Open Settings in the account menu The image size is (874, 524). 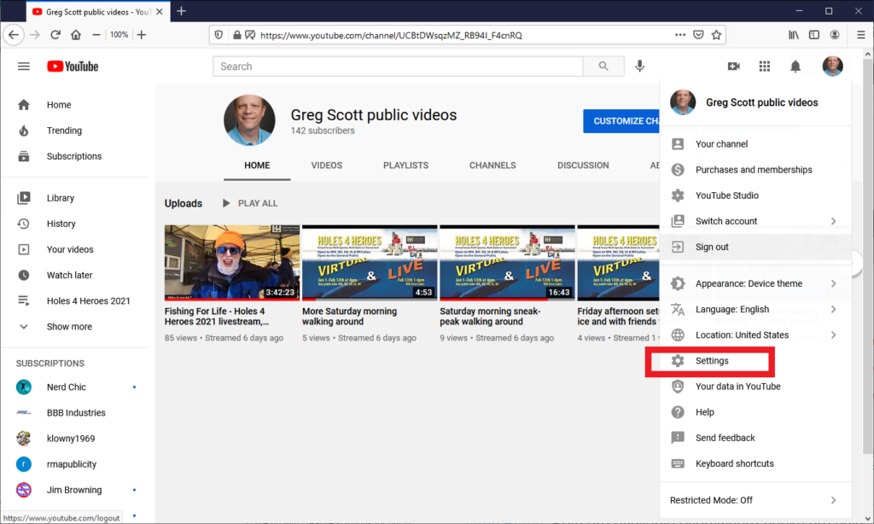(755, 361)
